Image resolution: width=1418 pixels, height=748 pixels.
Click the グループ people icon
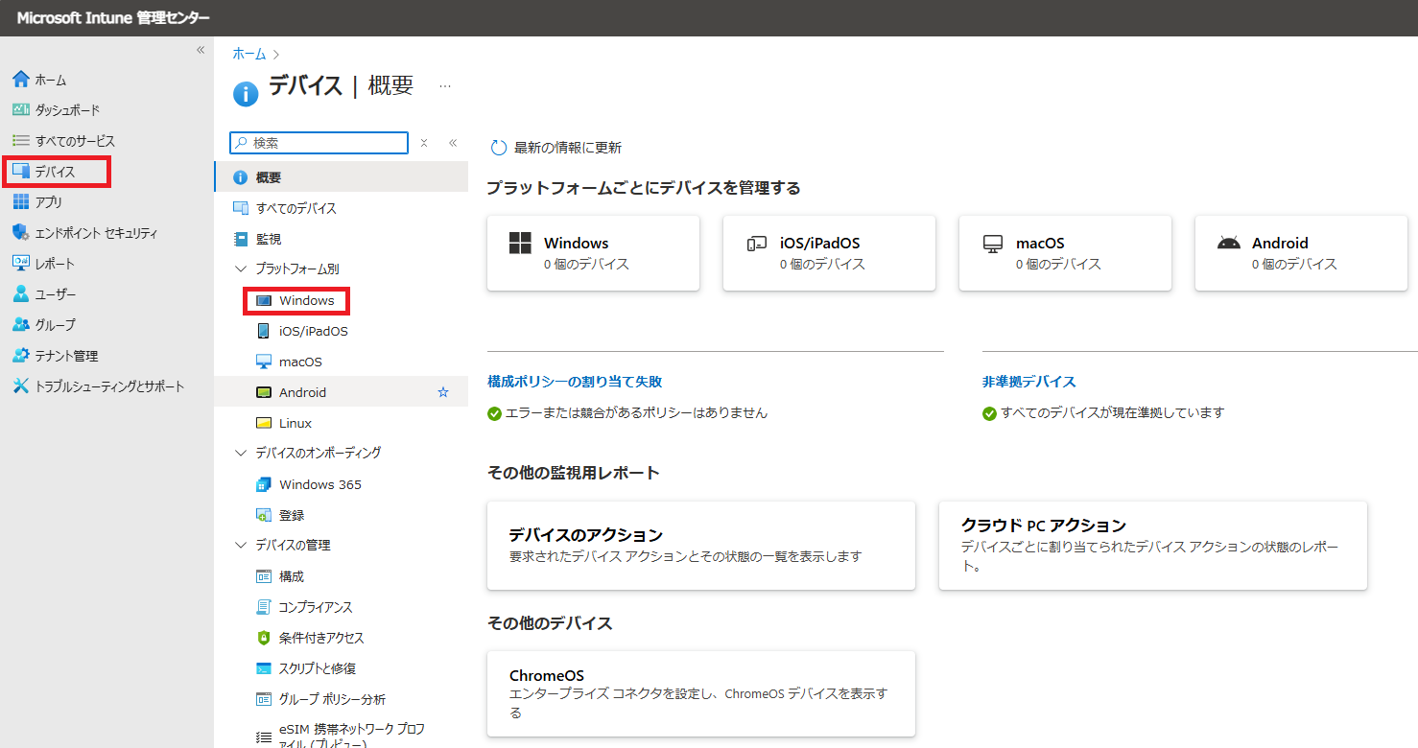(x=21, y=325)
